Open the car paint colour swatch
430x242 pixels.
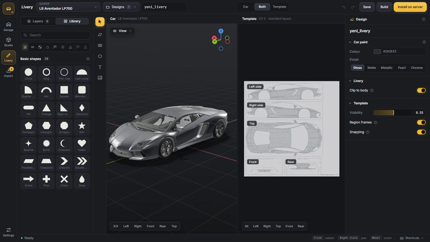coord(377,52)
